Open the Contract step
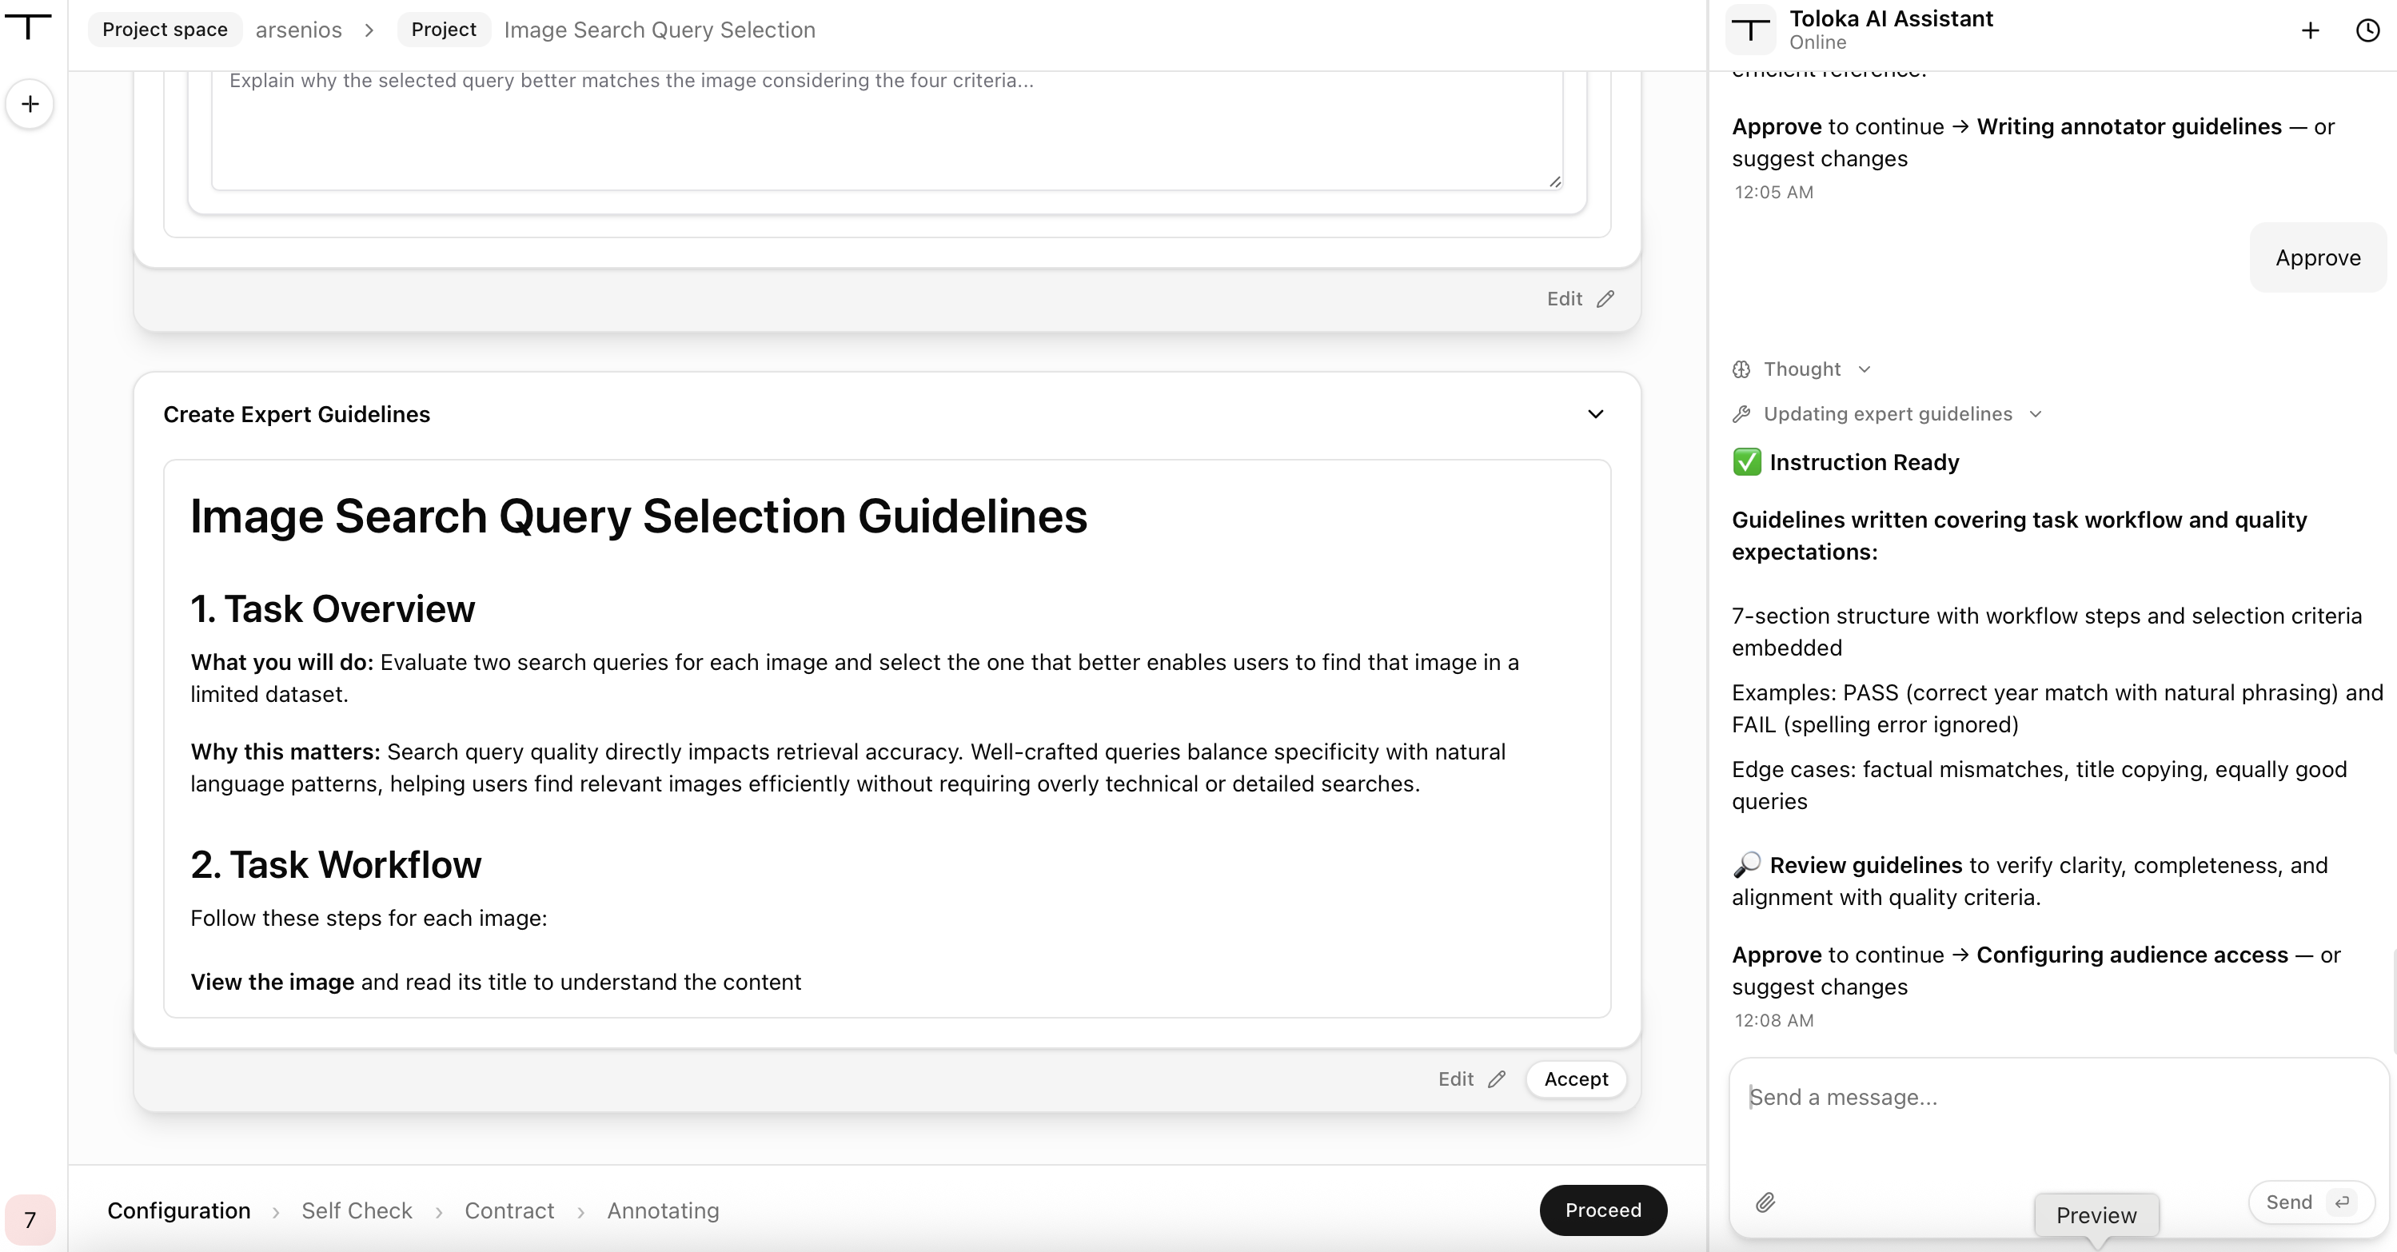This screenshot has height=1252, width=2397. [509, 1210]
